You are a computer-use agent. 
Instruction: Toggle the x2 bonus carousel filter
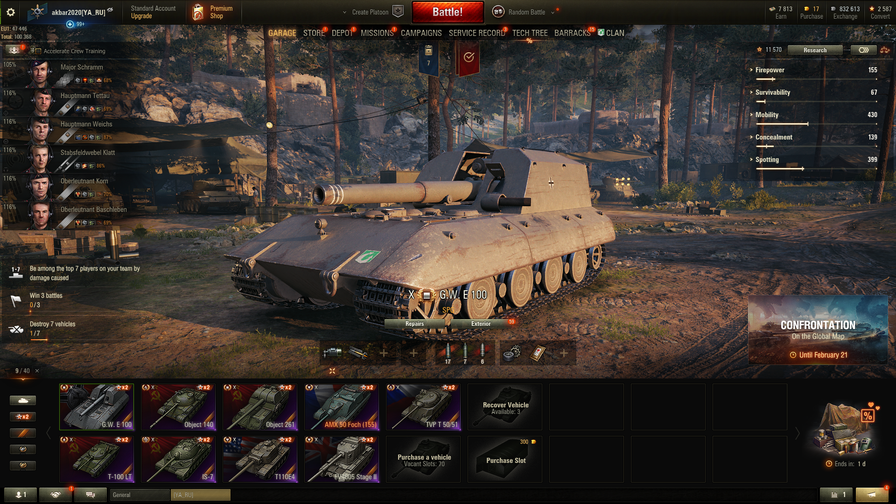pos(23,417)
